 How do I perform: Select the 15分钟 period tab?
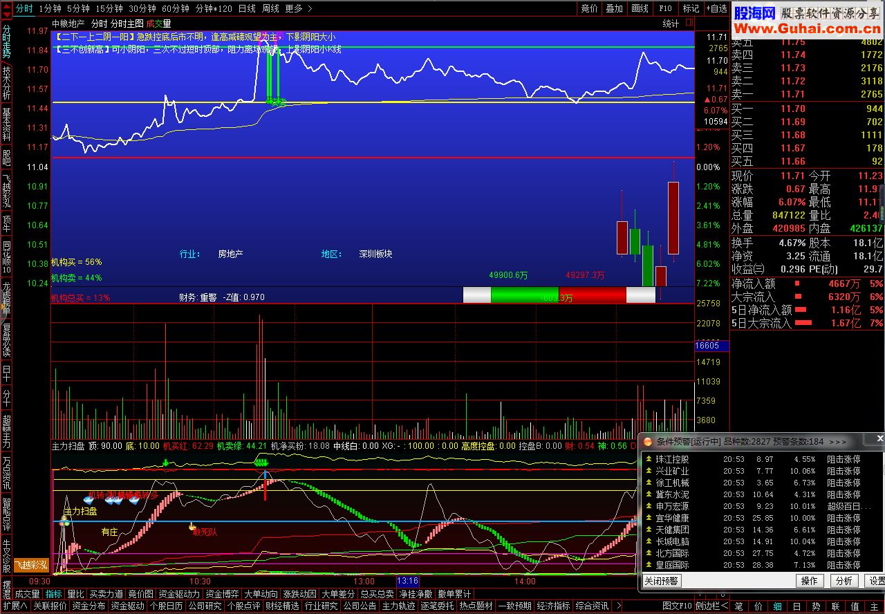(x=109, y=8)
